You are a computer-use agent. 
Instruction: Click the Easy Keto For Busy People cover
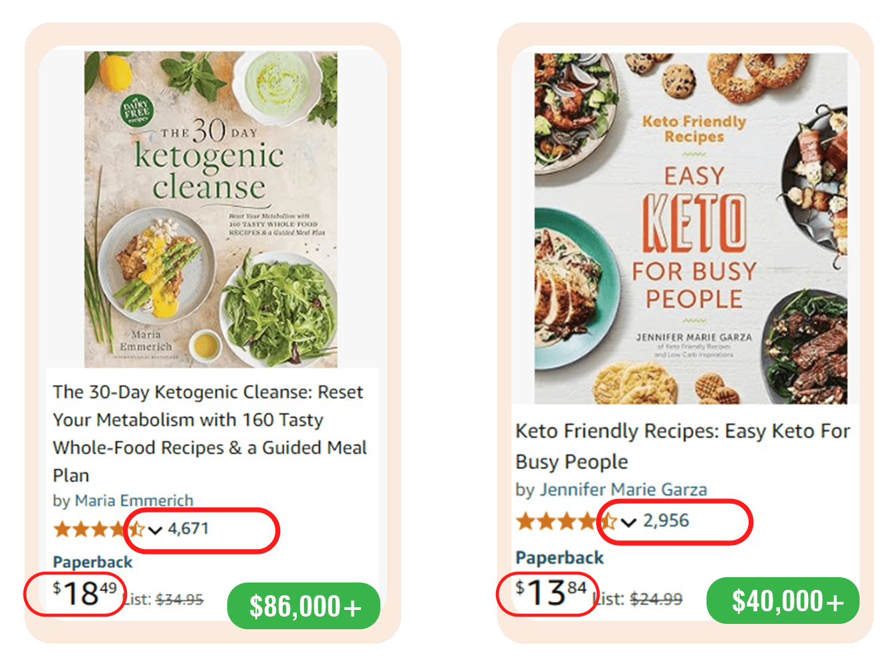691,228
